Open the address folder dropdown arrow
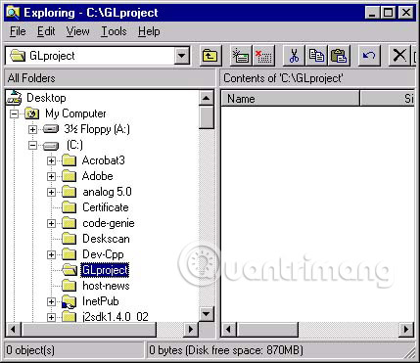The width and height of the screenshot is (420, 363). click(x=182, y=56)
